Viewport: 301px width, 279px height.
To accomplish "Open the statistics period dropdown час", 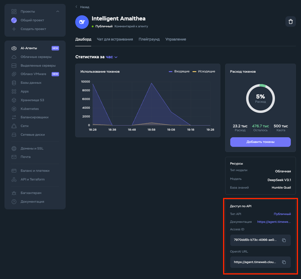I will [x=112, y=57].
